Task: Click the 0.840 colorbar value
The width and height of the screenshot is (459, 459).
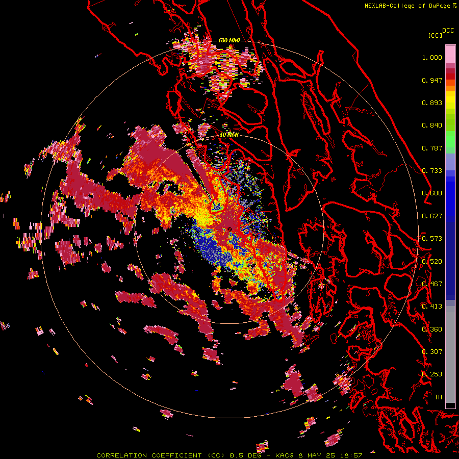Action: click(x=432, y=125)
